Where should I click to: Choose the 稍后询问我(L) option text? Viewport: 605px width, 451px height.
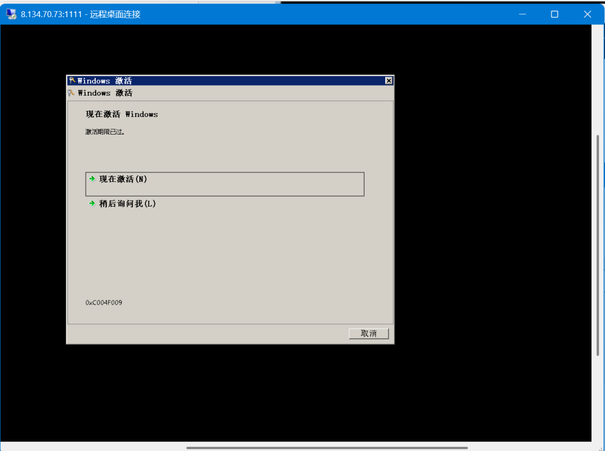coord(127,204)
